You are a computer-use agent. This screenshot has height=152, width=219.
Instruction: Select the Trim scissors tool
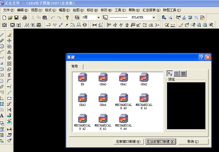tap(9, 75)
